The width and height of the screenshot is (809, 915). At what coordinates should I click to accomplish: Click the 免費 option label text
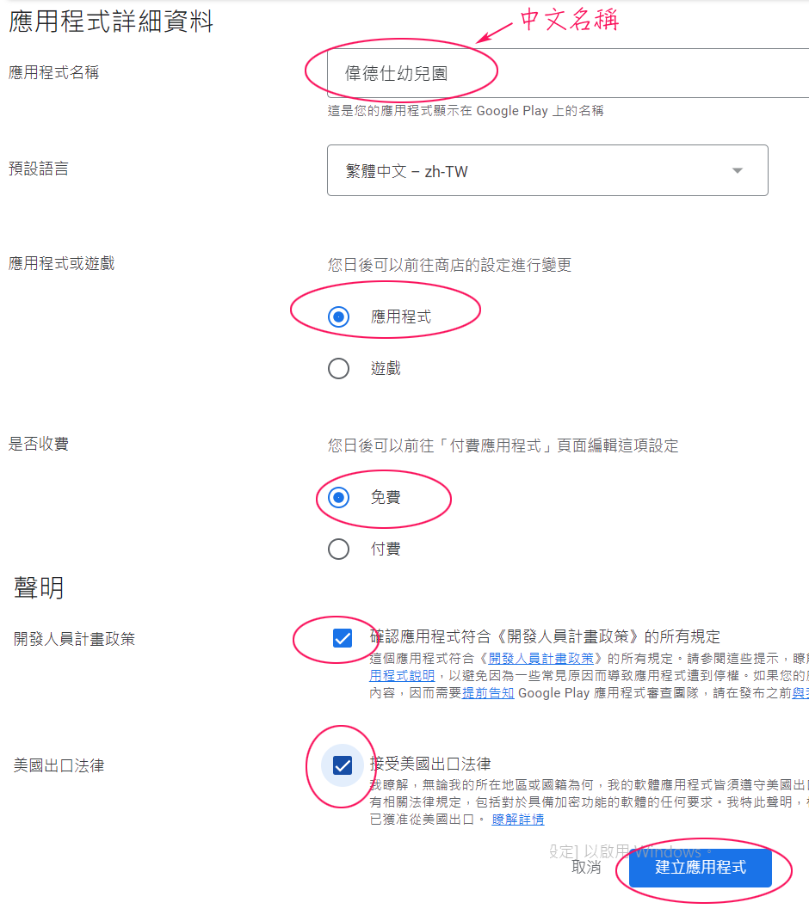pyautogui.click(x=386, y=497)
